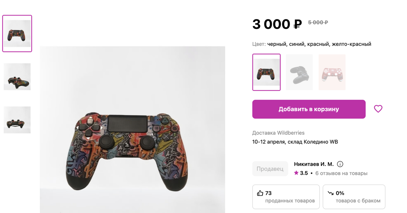Click the Доставка Wildberries label
The height and width of the screenshot is (213, 407).
(x=278, y=133)
